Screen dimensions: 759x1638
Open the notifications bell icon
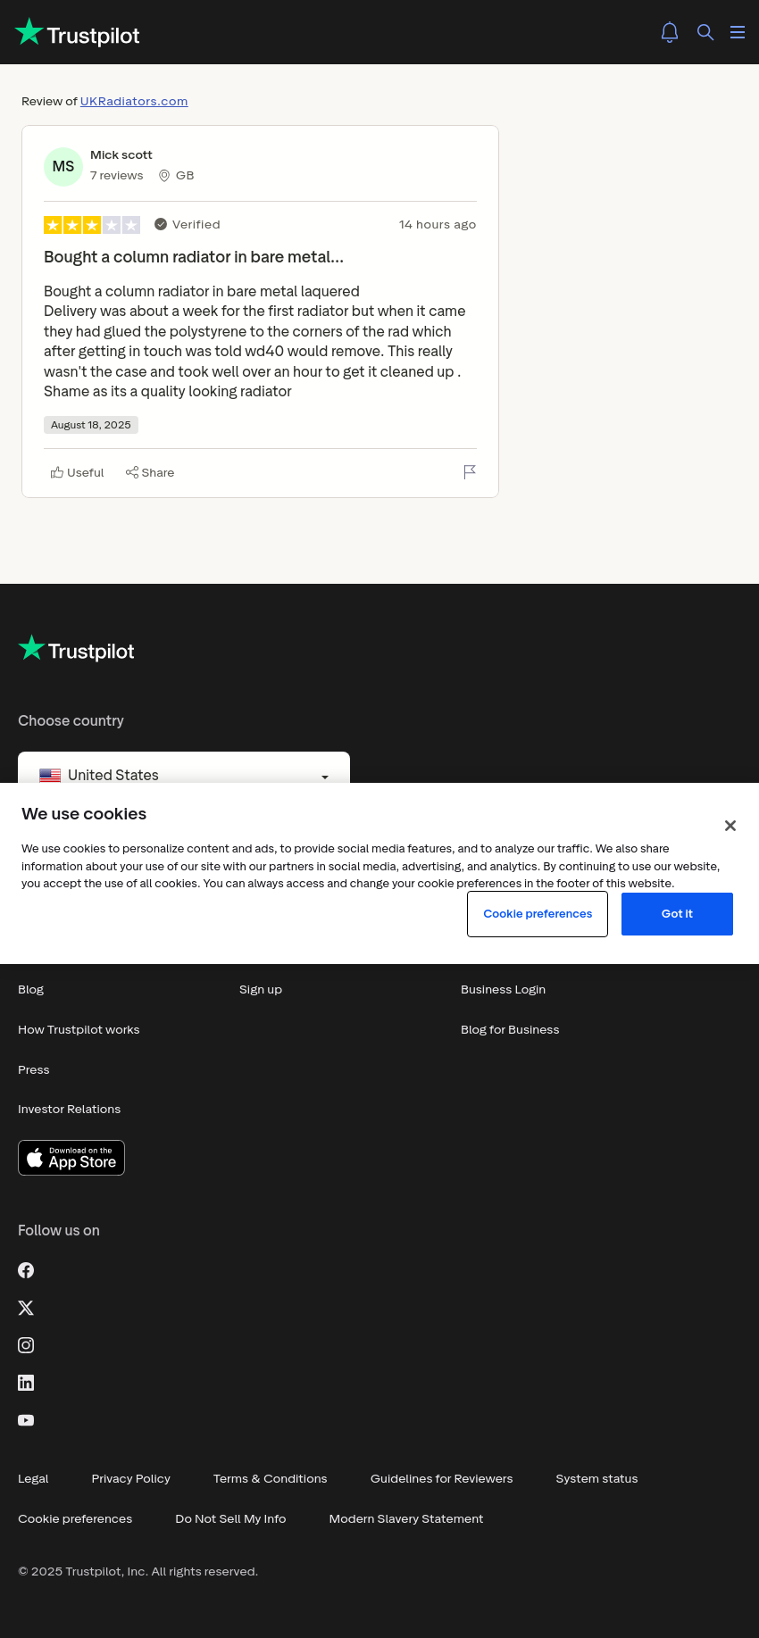[x=670, y=32]
